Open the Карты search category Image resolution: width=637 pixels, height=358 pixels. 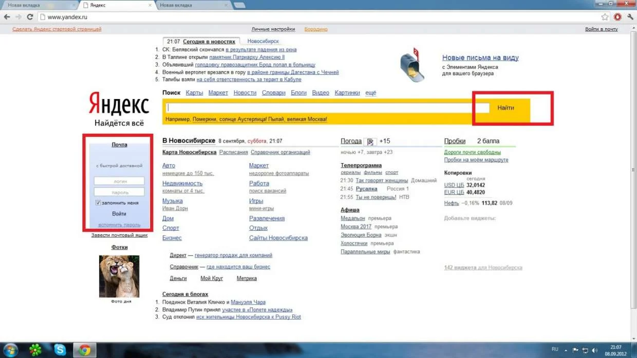click(194, 93)
